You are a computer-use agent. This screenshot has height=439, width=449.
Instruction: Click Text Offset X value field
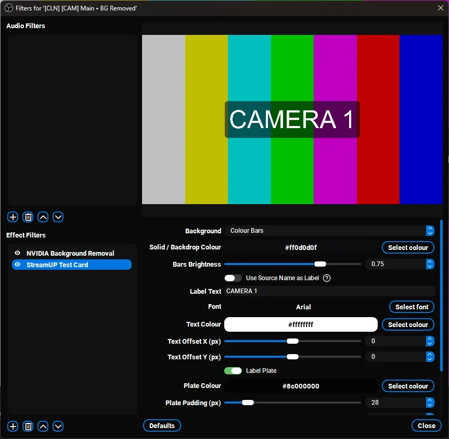[x=396, y=341]
